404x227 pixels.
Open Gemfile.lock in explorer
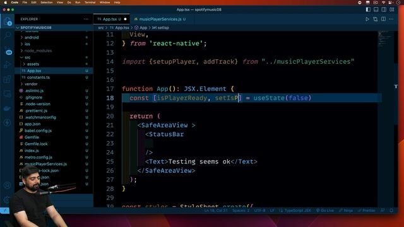54,144
